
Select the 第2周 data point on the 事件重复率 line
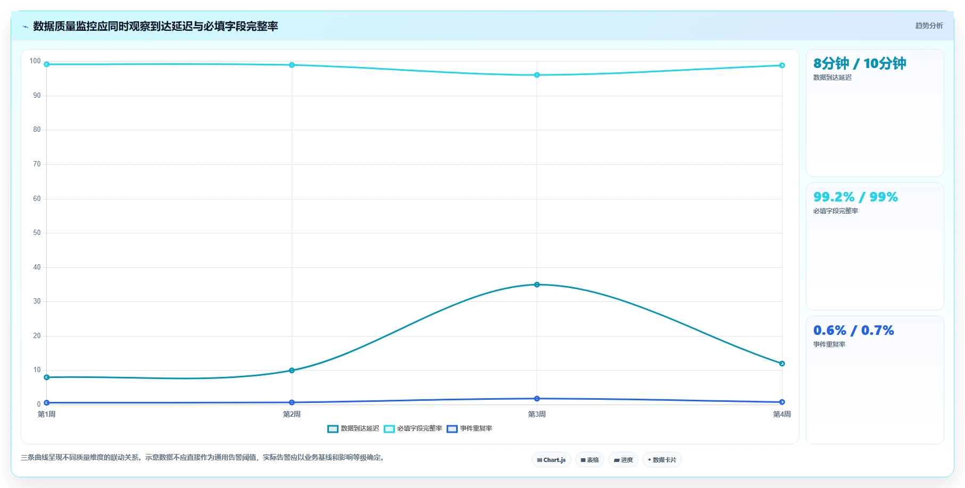[x=292, y=402]
